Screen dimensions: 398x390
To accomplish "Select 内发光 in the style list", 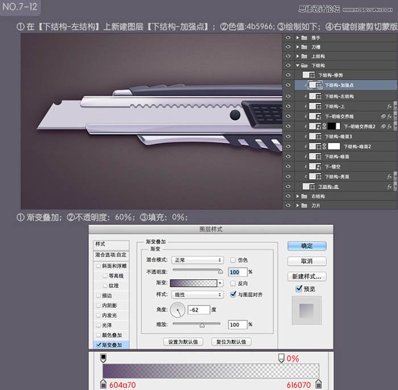I will pos(109,315).
